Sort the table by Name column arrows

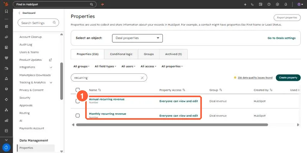99,90
